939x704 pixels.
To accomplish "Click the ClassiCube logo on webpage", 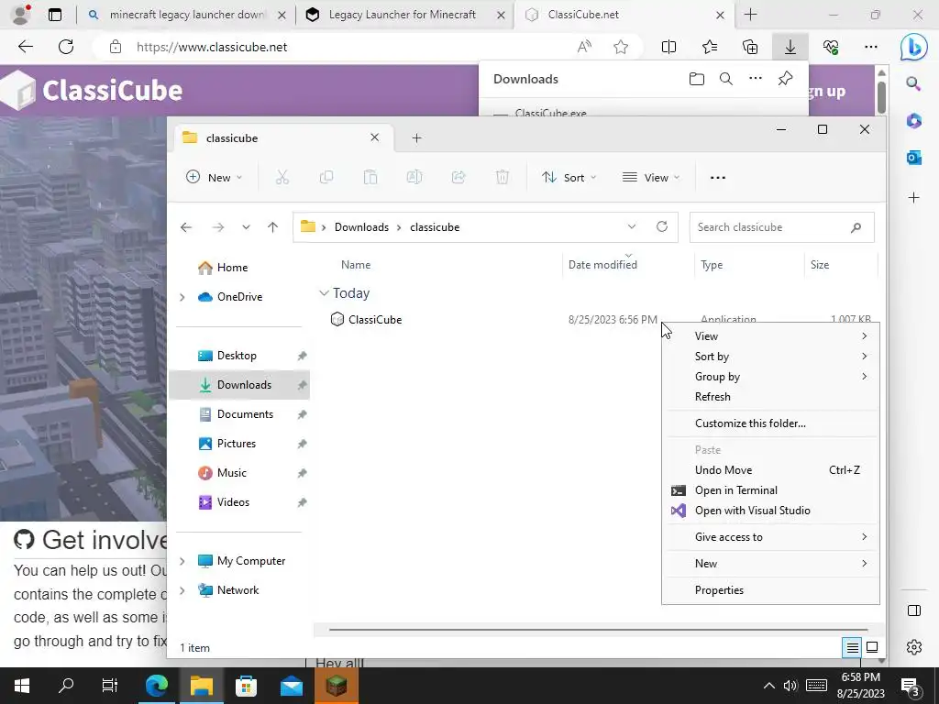I will pyautogui.click(x=93, y=91).
